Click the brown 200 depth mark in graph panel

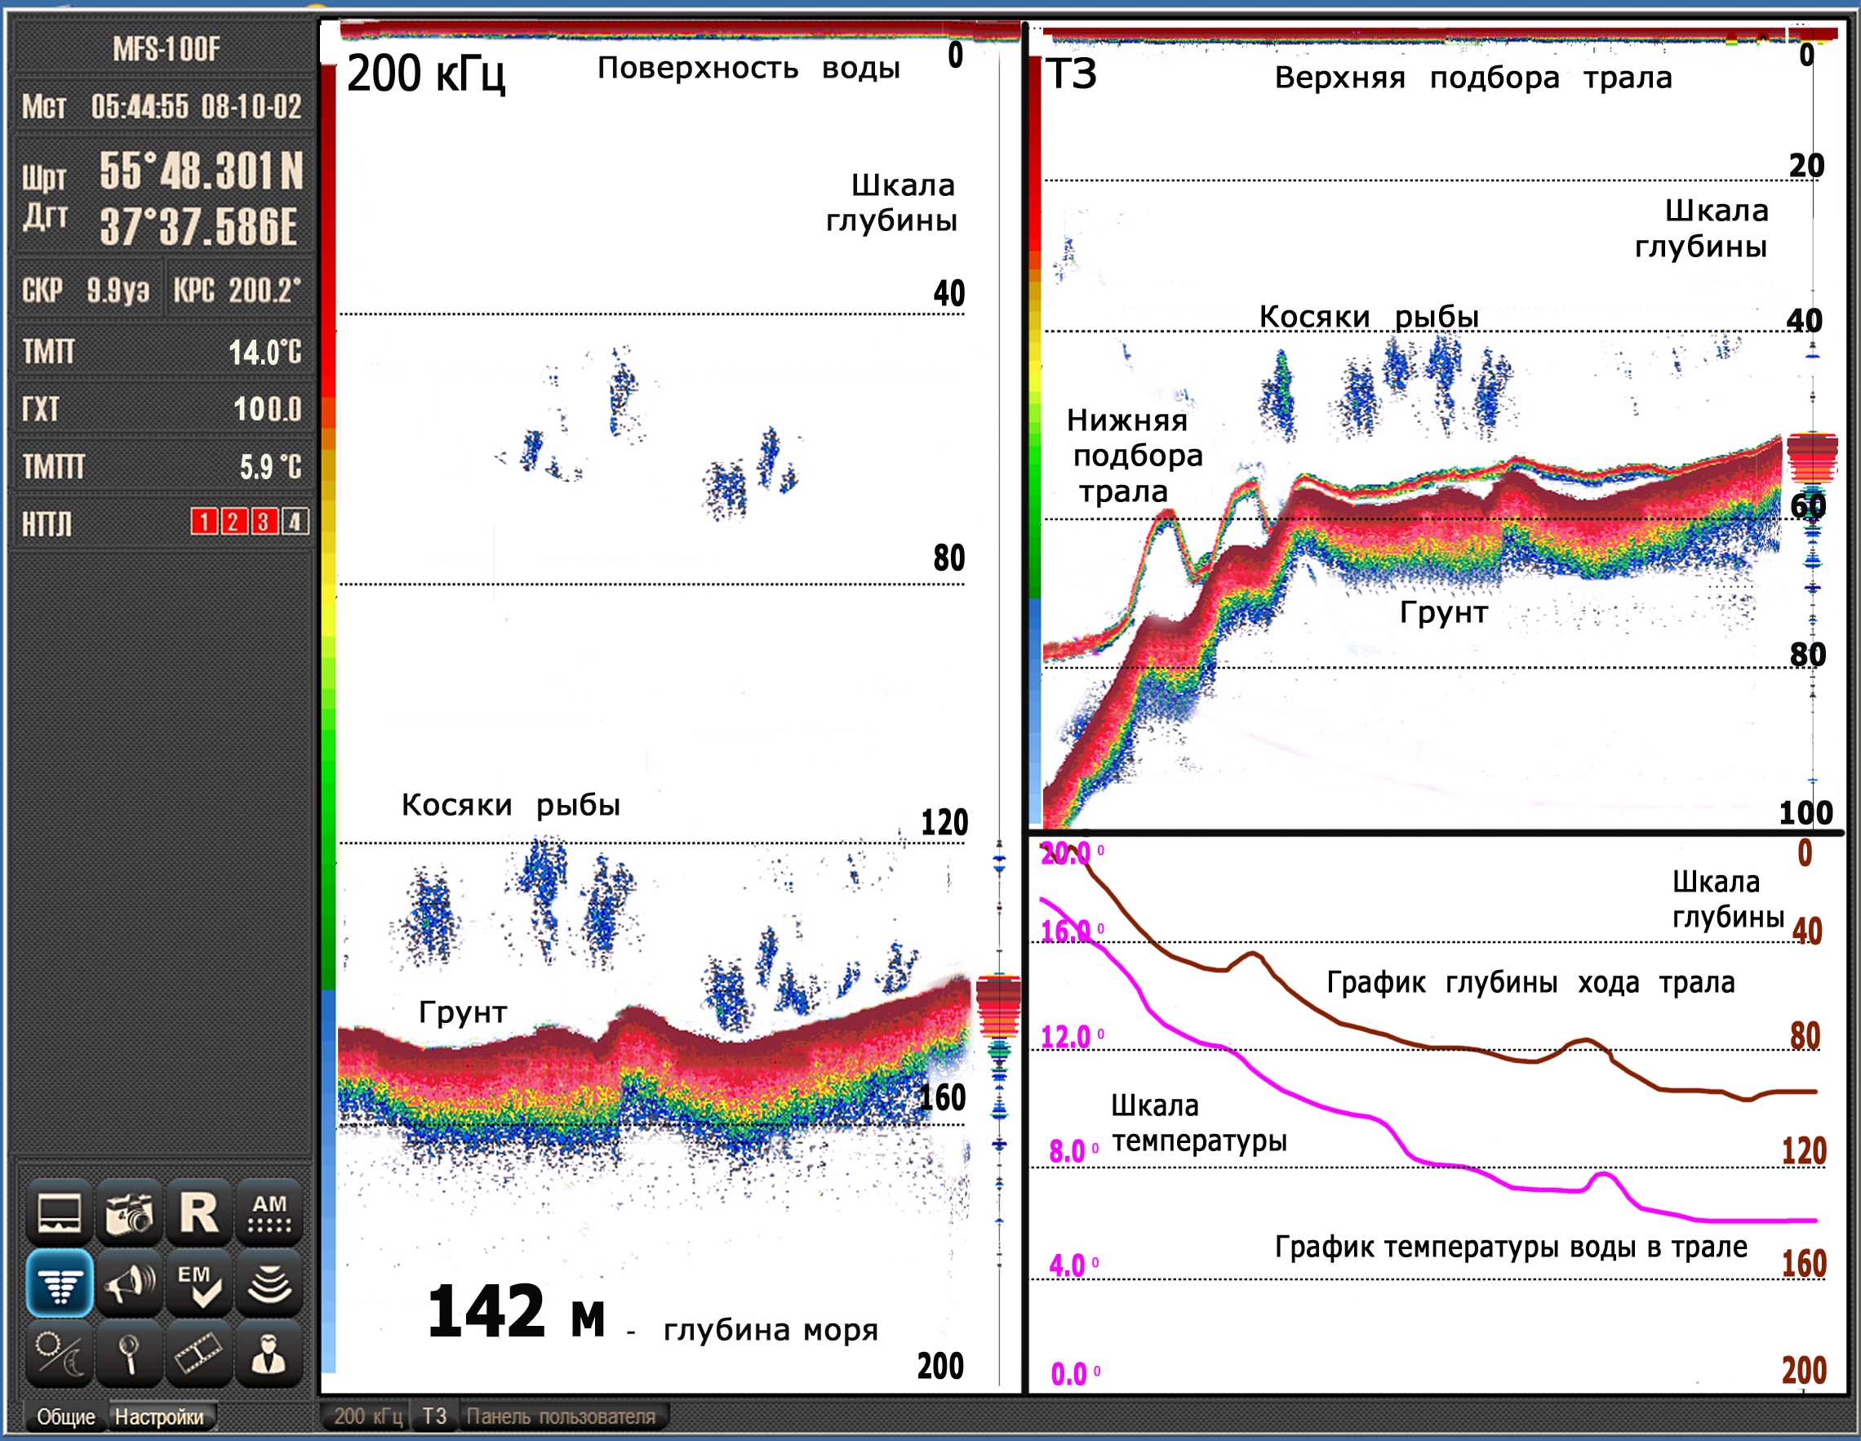pyautogui.click(x=1804, y=1370)
